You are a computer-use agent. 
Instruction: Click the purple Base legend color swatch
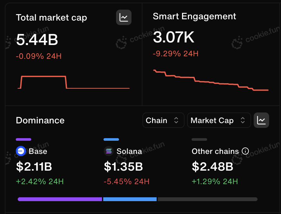pos(23,139)
